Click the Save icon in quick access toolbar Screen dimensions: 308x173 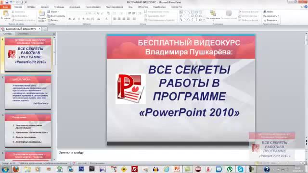tap(7, 2)
